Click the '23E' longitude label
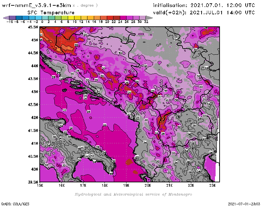The height and width of the screenshot is (206, 267). coord(213,185)
